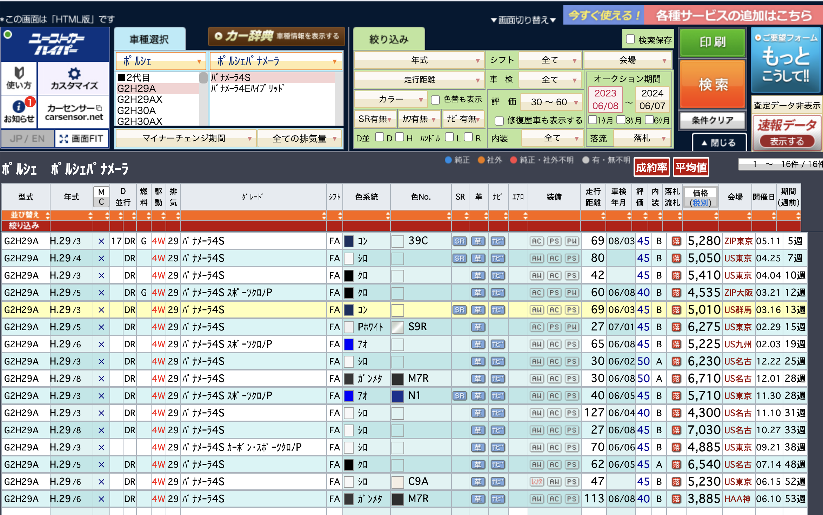Click auction end date 2024 06/07 field
Screen dimensions: 823x515
pos(652,100)
